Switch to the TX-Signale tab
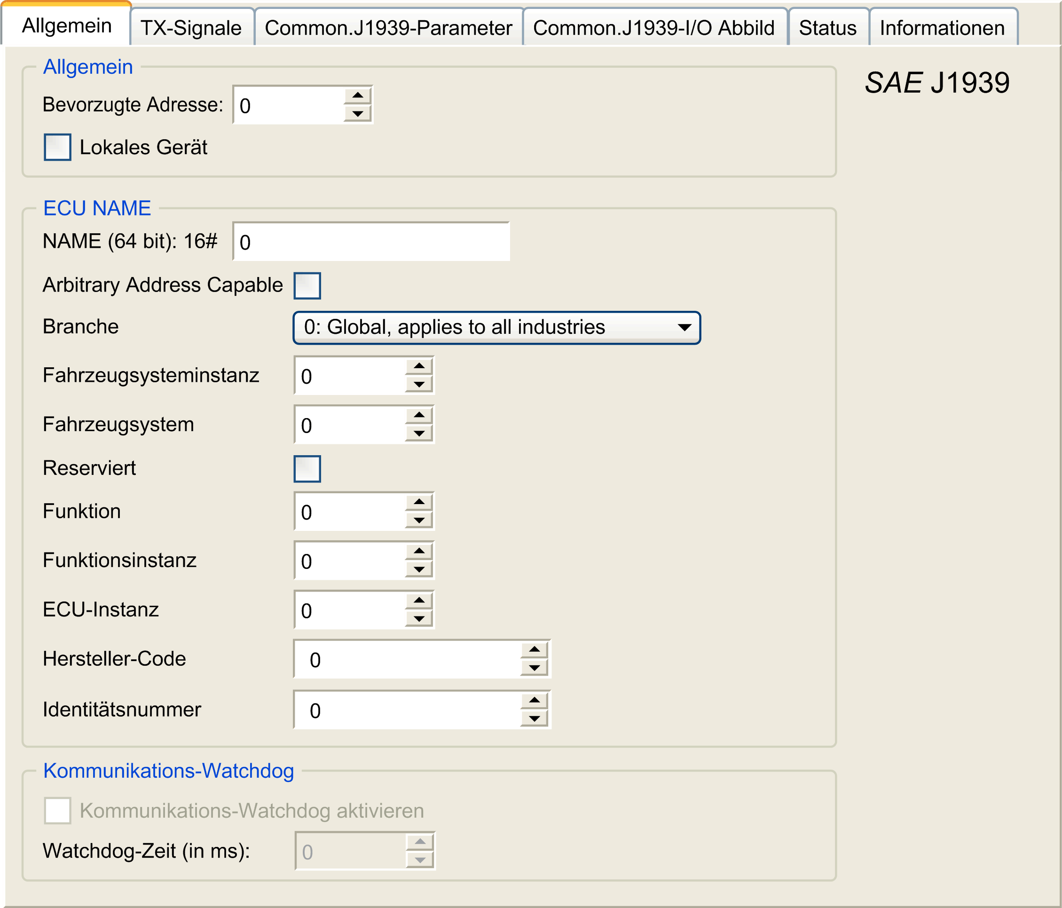 click(191, 28)
